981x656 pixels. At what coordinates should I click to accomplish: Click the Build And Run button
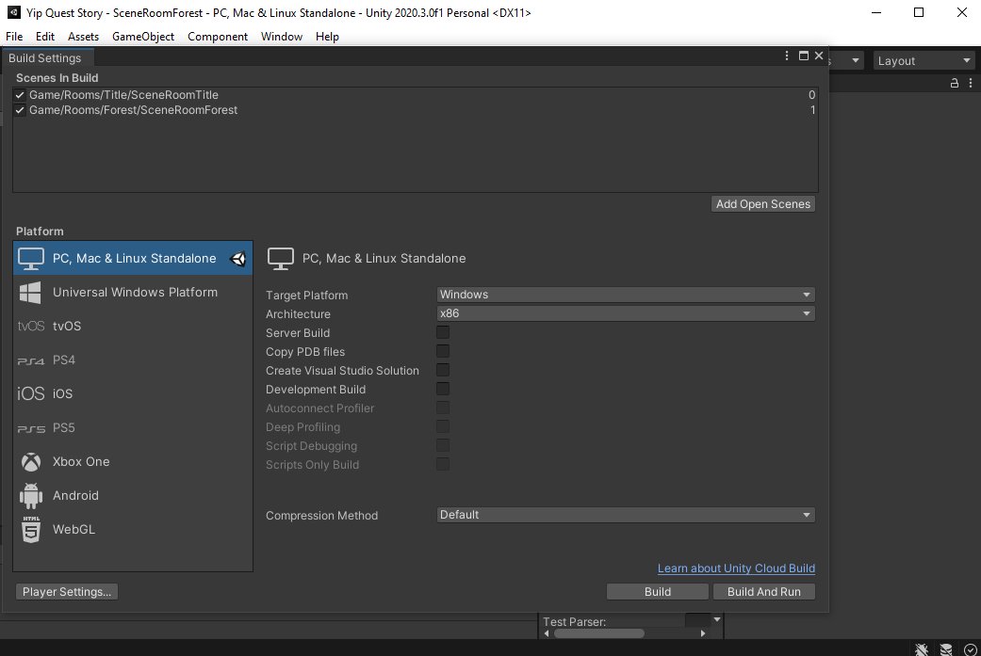pos(764,592)
